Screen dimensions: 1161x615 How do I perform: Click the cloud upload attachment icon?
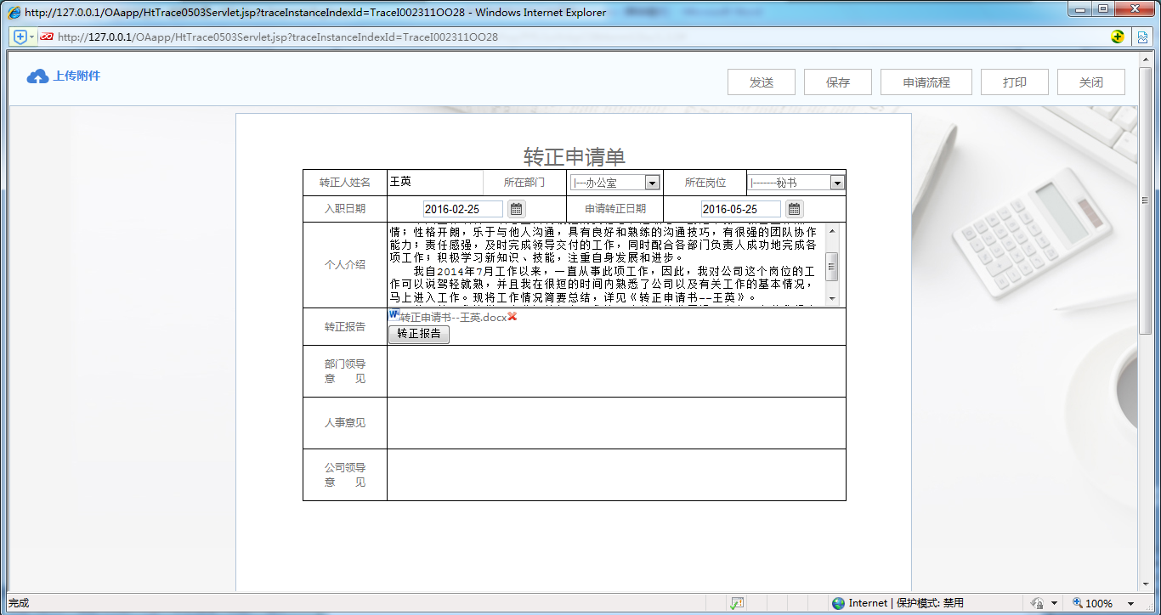tap(37, 76)
